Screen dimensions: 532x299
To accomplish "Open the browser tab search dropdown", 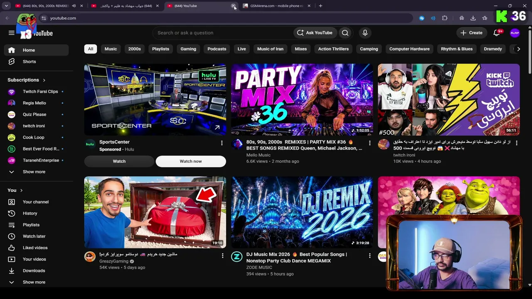I will click(x=6, y=6).
